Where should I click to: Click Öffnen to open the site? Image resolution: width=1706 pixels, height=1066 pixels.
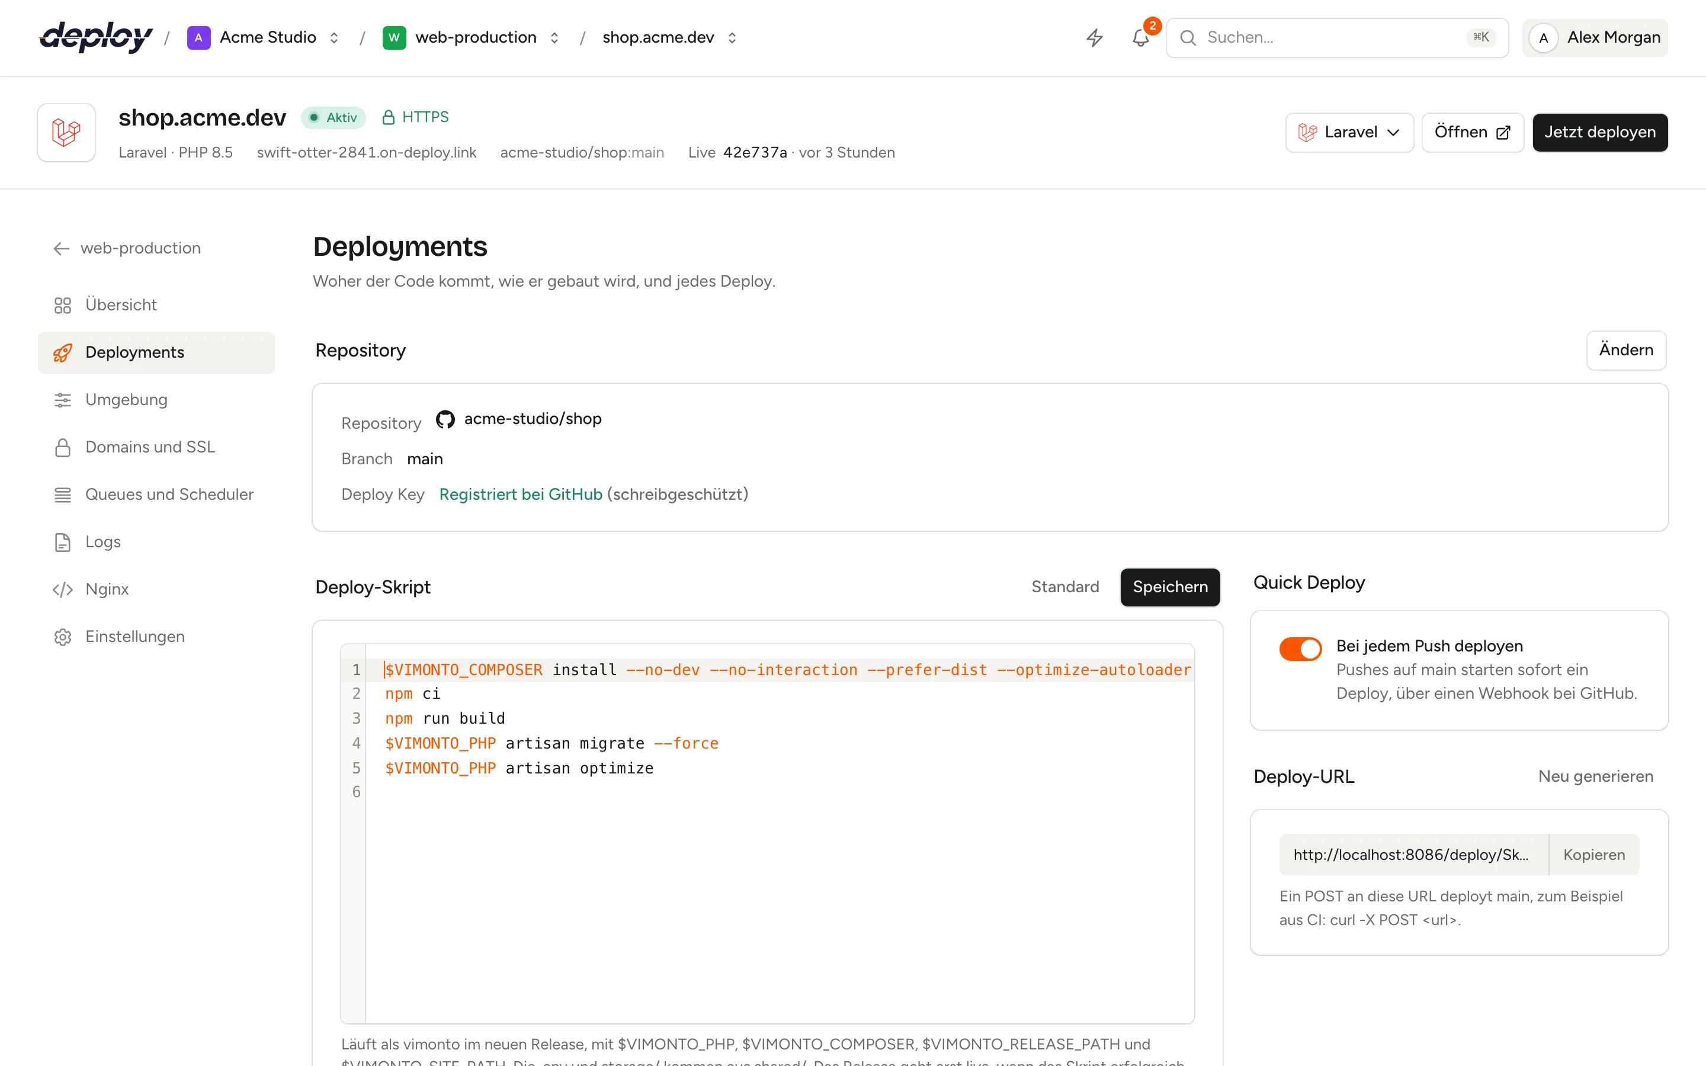(1472, 133)
